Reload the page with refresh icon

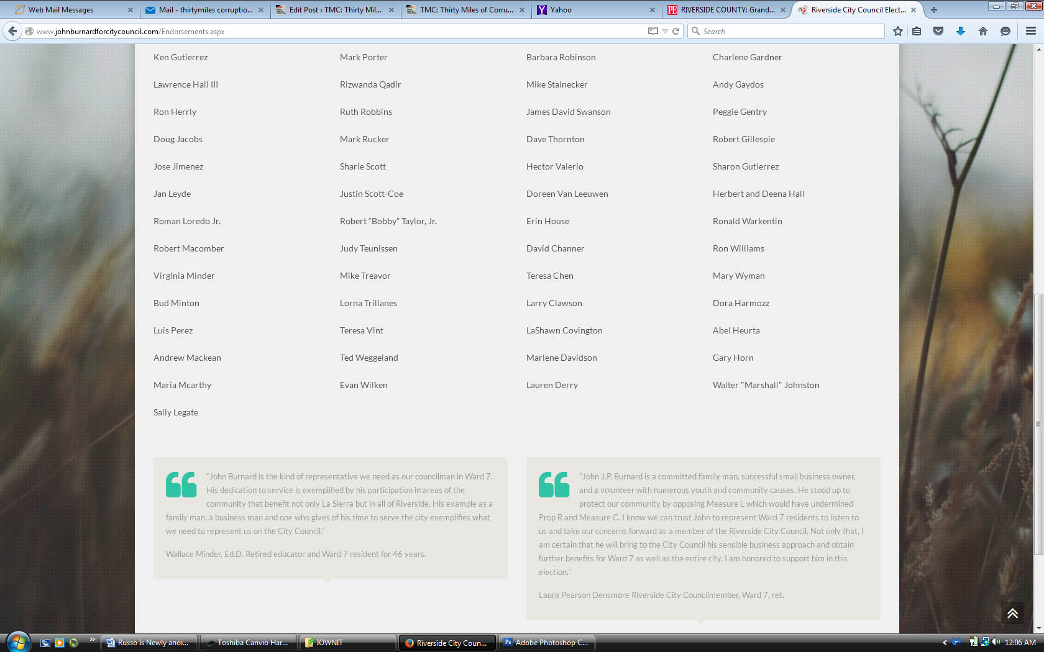675,31
